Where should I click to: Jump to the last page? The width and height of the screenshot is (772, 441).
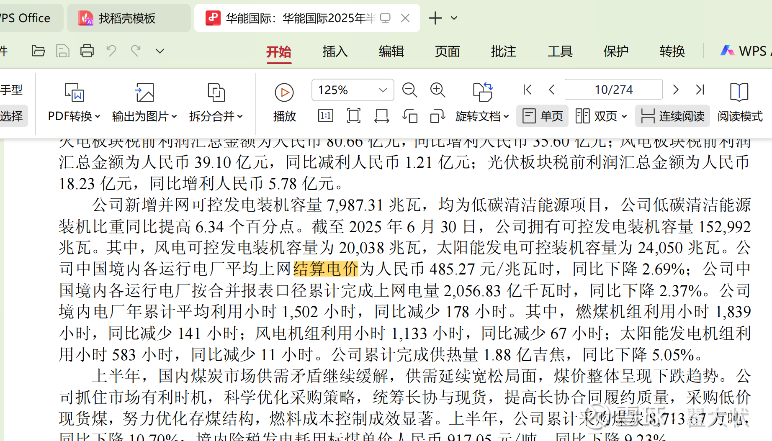pyautogui.click(x=700, y=90)
